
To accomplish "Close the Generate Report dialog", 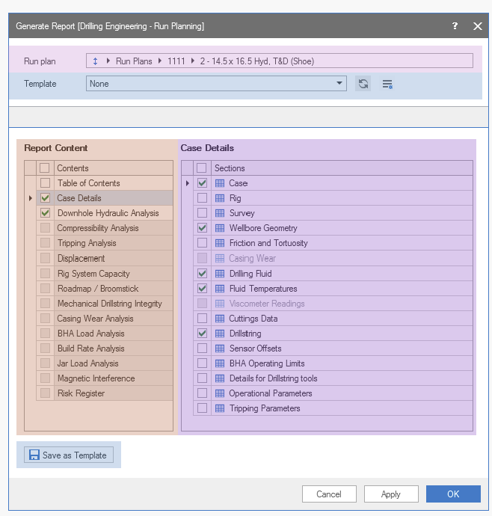I will tap(478, 26).
